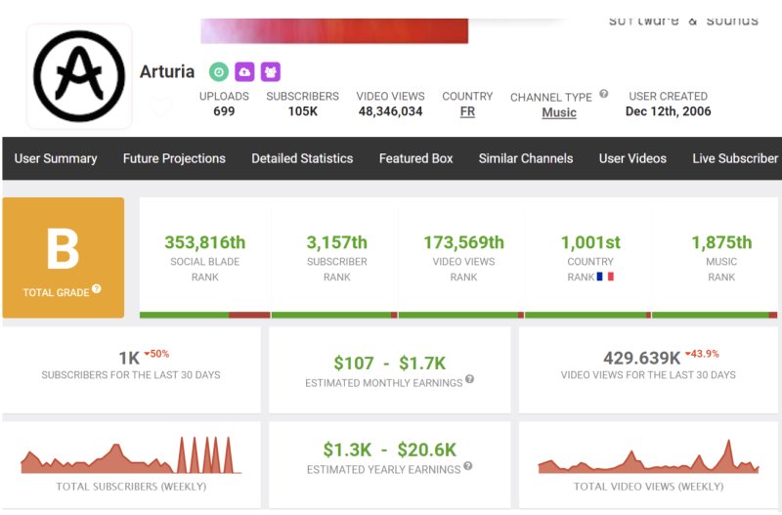Open the Channel Type help question mark
782x515 pixels.
click(603, 94)
